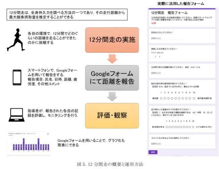Click the figure caption 図 5. 12 分間走の概要と運用方法
Viewport: 219px width, 169px height.
[110, 164]
